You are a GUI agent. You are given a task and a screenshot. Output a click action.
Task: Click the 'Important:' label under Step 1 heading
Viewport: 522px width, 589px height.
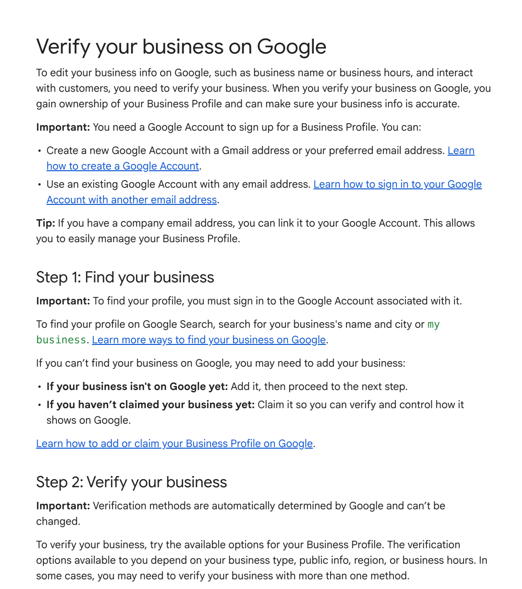click(x=63, y=301)
